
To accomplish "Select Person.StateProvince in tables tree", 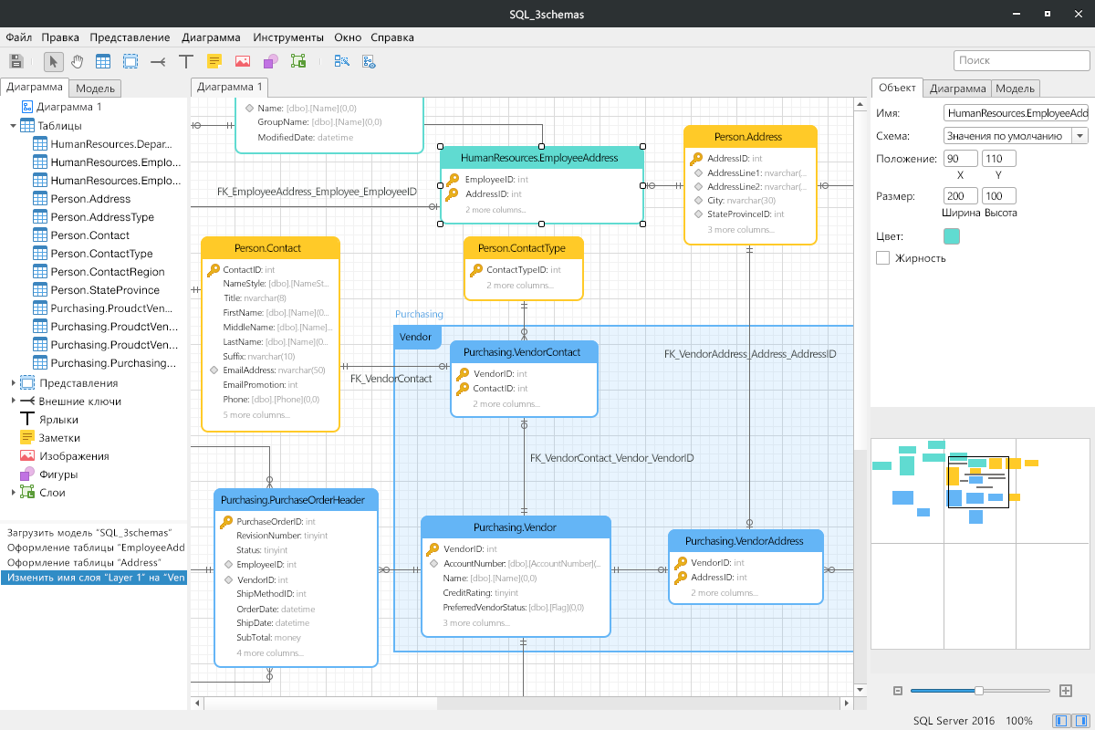I will click(105, 290).
